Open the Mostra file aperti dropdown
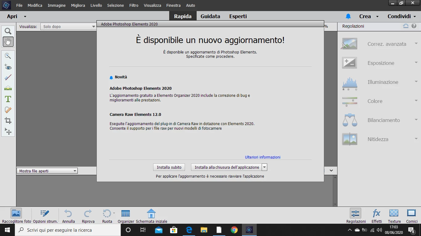Viewport: 421px width, 236px height. (x=47, y=171)
